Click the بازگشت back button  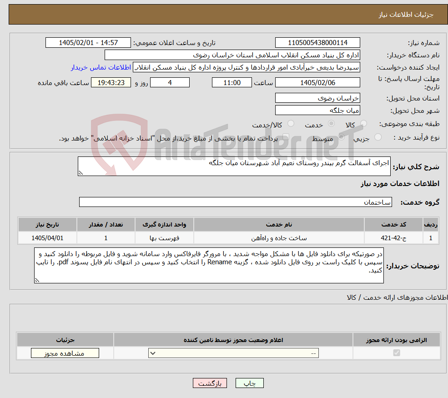tap(210, 383)
